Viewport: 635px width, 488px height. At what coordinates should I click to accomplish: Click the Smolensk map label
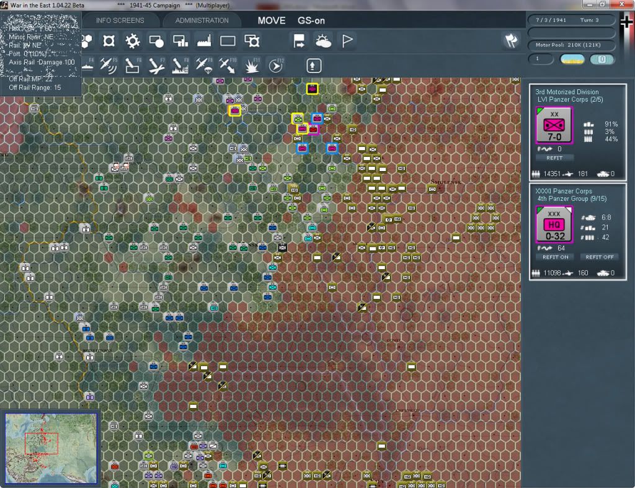point(445,182)
